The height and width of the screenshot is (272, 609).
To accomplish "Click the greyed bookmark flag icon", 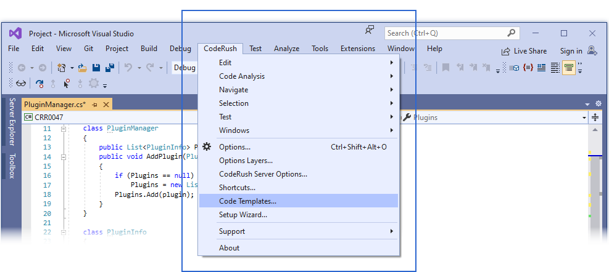I will click(446, 68).
